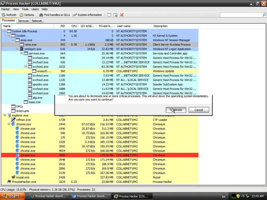Switch to the Network tab
Image resolution: width=267 pixels, height=200 pixels.
(x=37, y=21)
